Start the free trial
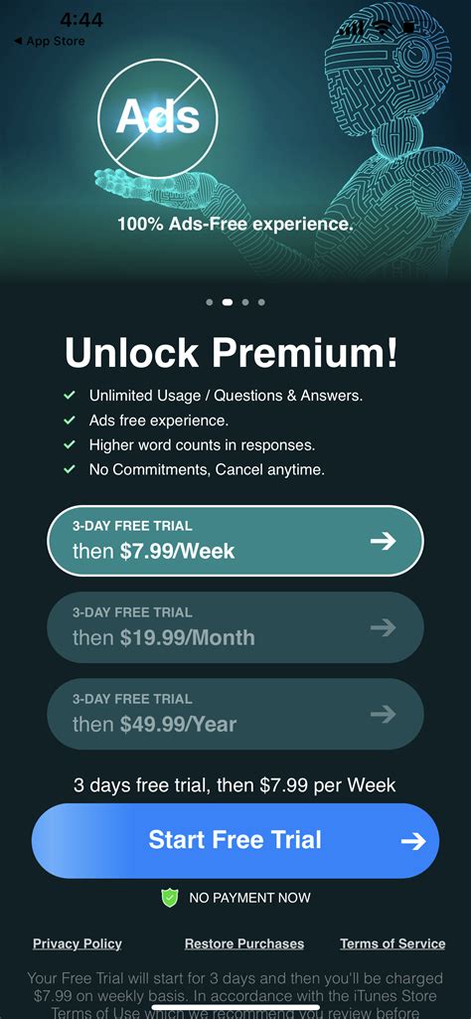Screen dimensions: 471x1019 coord(235,841)
